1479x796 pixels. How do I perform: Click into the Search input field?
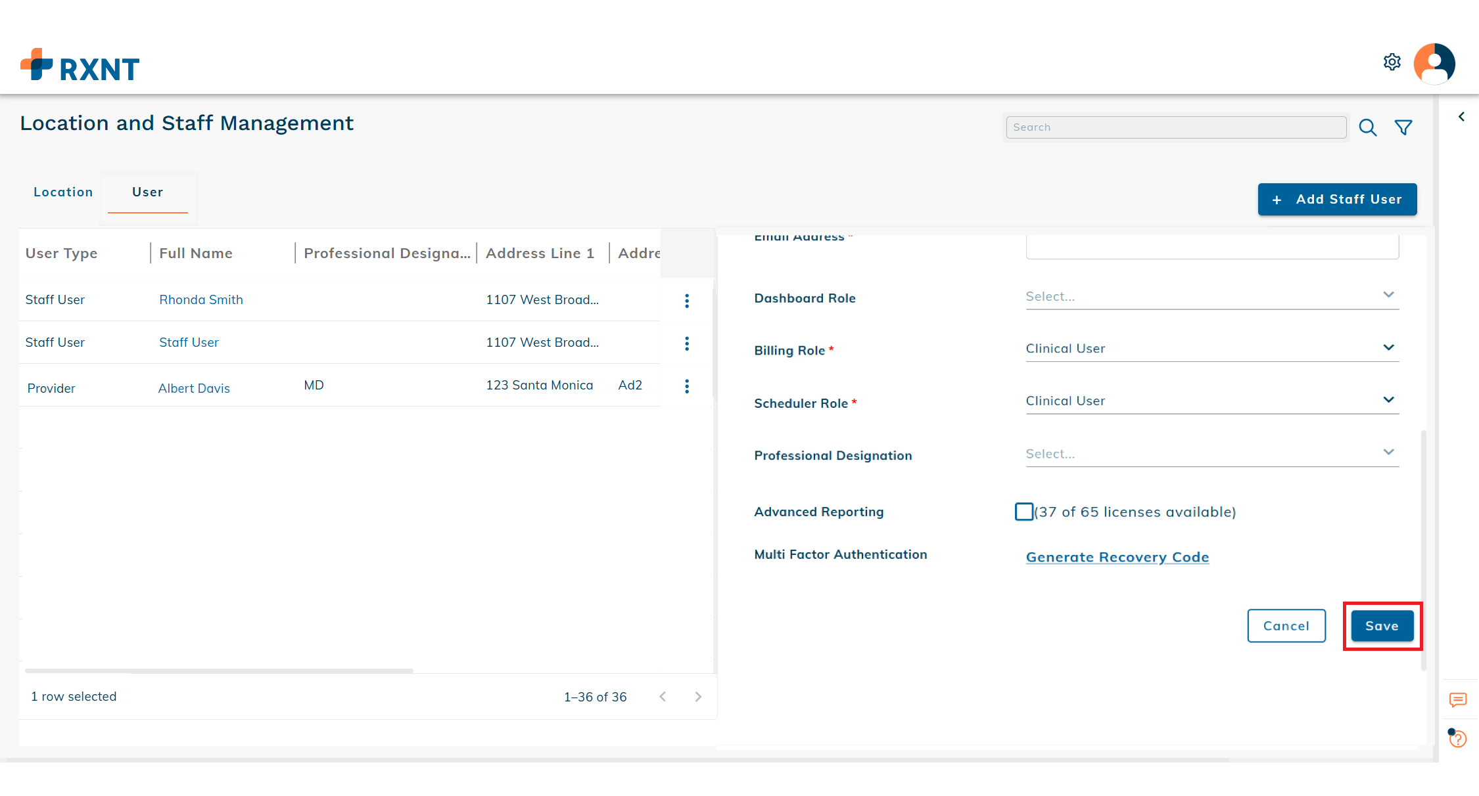(1175, 127)
